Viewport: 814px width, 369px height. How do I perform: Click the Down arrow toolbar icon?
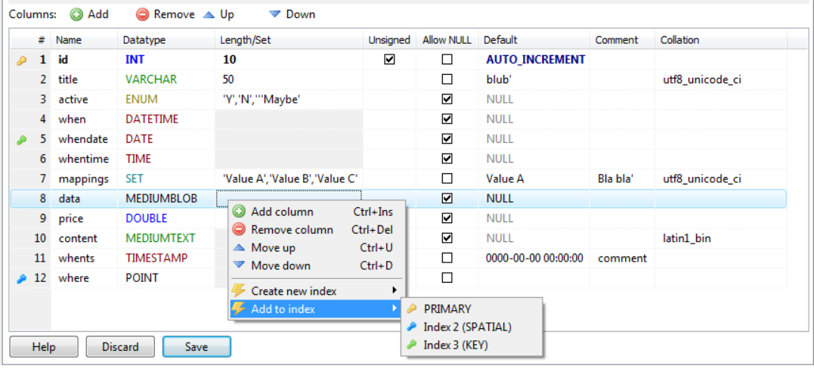coord(274,14)
